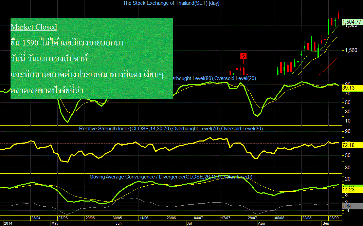This screenshot has height=226, width=363.
Task: Select the 2014 year label
Action: pos(8,224)
